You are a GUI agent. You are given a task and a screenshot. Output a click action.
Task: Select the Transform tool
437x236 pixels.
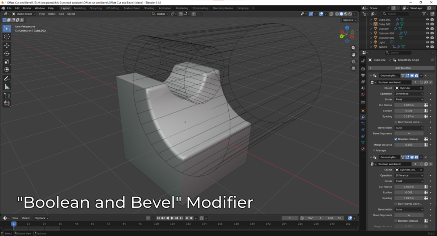7,69
